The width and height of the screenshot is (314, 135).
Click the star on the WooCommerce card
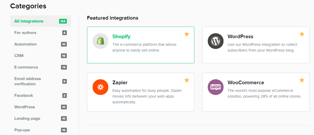[302, 80]
